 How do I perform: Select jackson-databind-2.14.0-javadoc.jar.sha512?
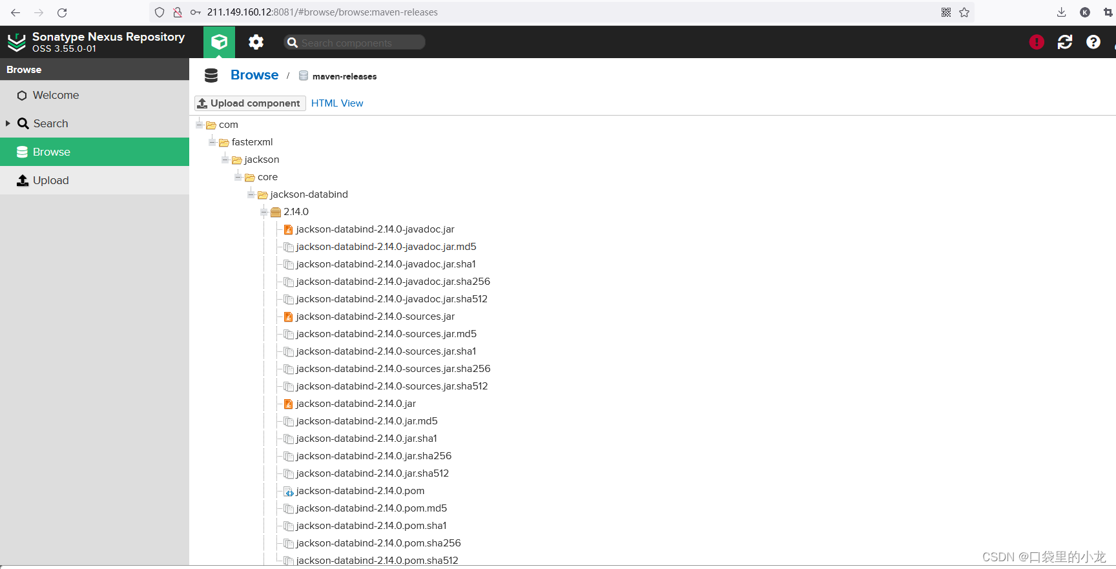tap(392, 299)
